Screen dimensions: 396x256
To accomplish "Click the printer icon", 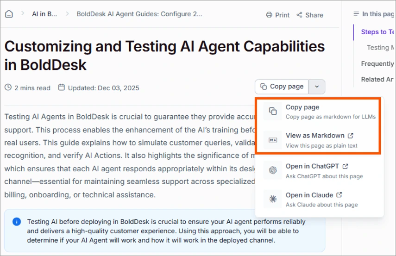I will point(269,15).
